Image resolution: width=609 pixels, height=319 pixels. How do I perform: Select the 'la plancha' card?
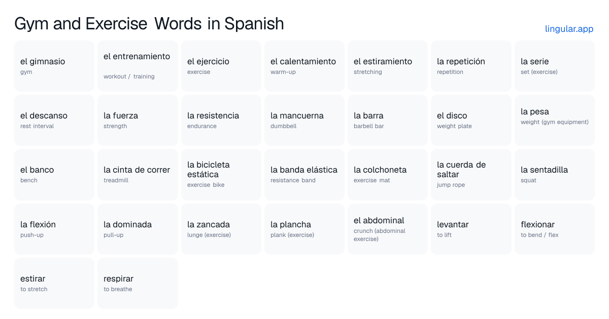pyautogui.click(x=304, y=229)
